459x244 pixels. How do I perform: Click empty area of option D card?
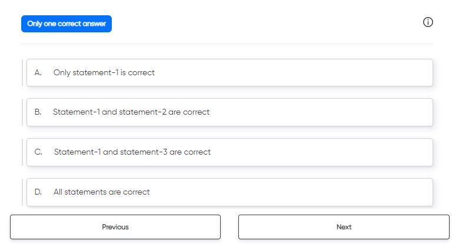[292, 192]
